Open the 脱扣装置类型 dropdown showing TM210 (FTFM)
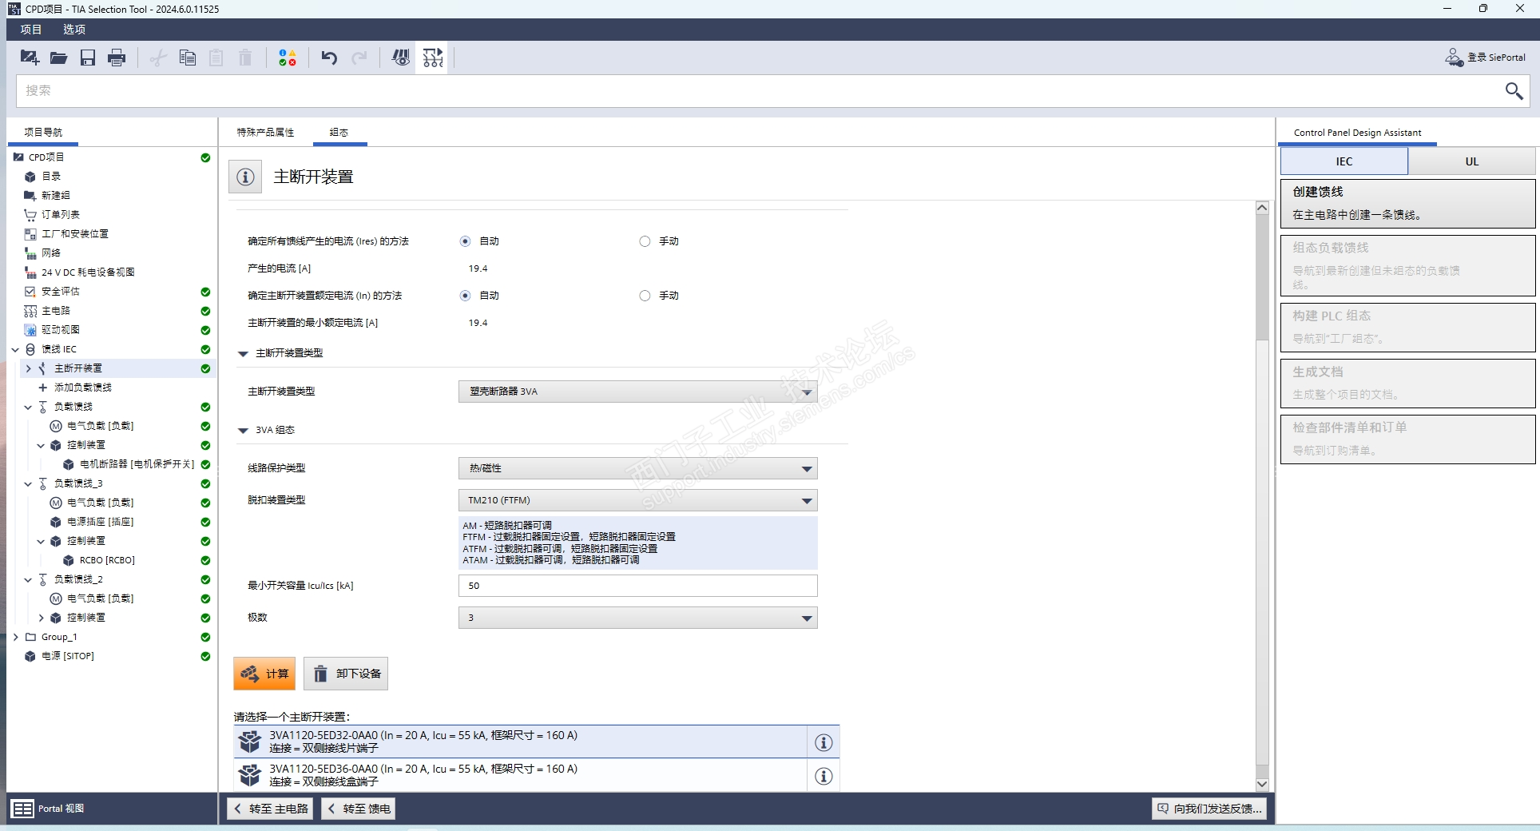 tap(637, 500)
